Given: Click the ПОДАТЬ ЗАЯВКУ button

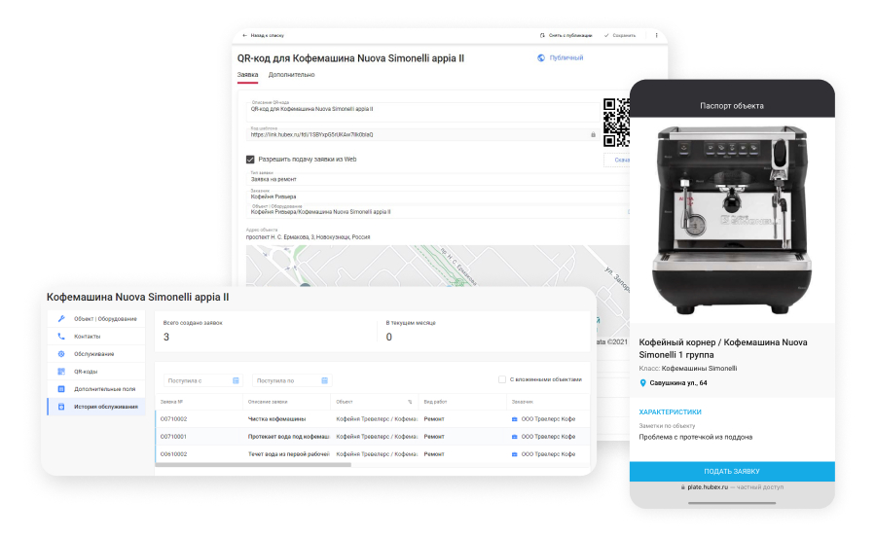Looking at the screenshot, I should (x=732, y=471).
